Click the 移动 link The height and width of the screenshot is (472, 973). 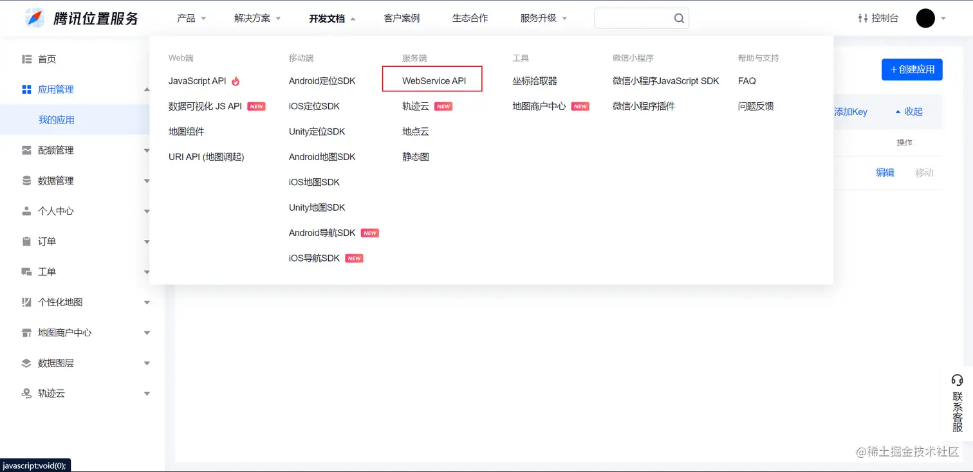click(924, 172)
